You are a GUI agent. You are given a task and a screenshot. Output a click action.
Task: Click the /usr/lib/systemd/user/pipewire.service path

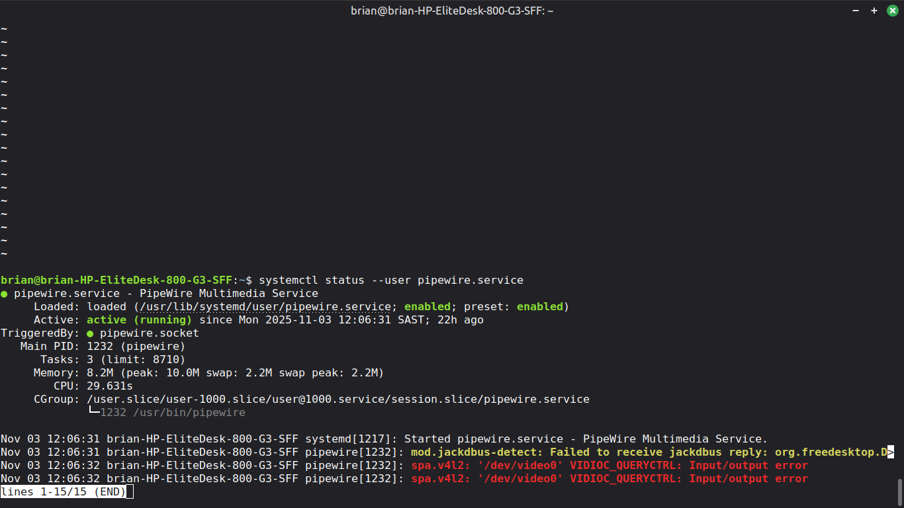click(x=265, y=307)
